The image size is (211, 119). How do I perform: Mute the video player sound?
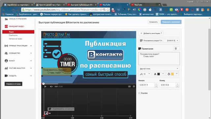tap(51, 87)
